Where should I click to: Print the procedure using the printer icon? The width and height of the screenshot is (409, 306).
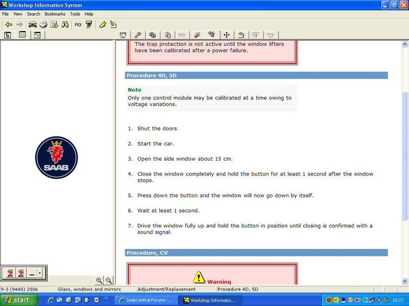[x=42, y=24]
